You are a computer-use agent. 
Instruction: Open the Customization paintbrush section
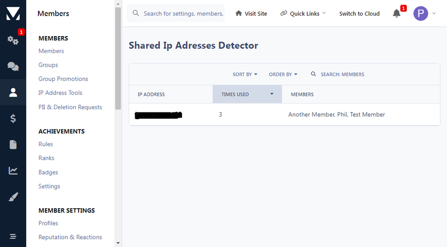click(13, 197)
